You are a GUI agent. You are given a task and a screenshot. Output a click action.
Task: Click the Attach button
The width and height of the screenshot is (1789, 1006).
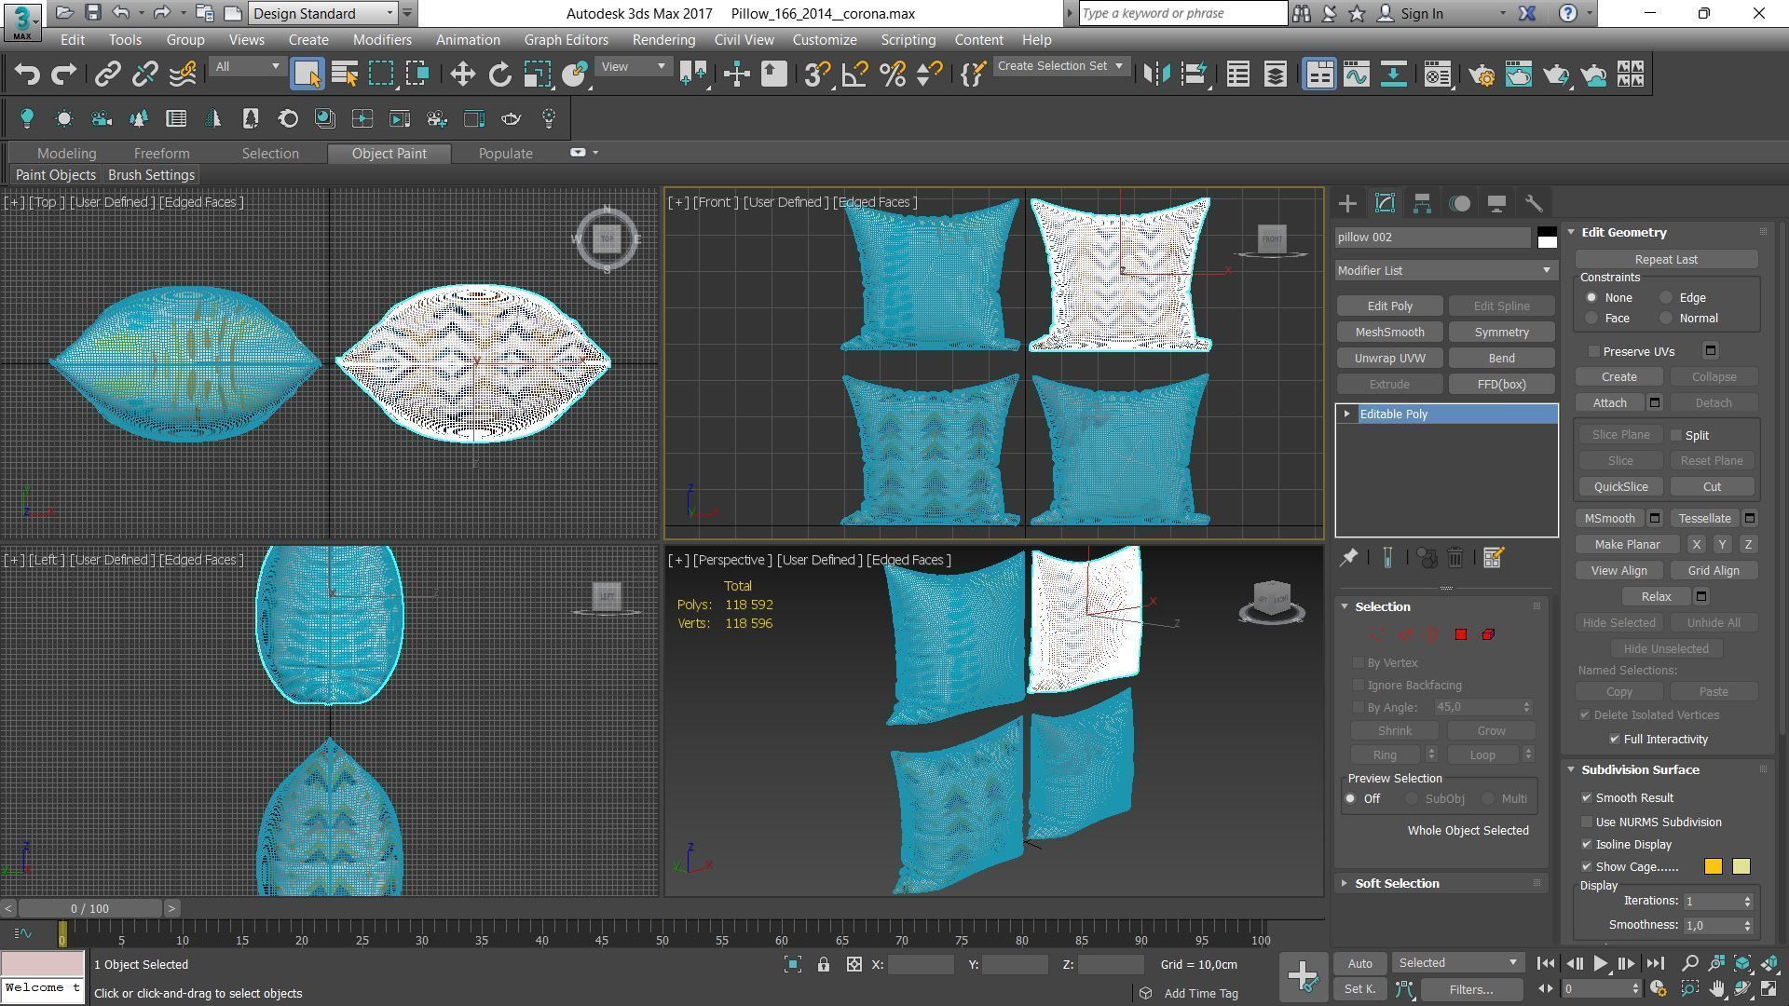pyautogui.click(x=1609, y=402)
